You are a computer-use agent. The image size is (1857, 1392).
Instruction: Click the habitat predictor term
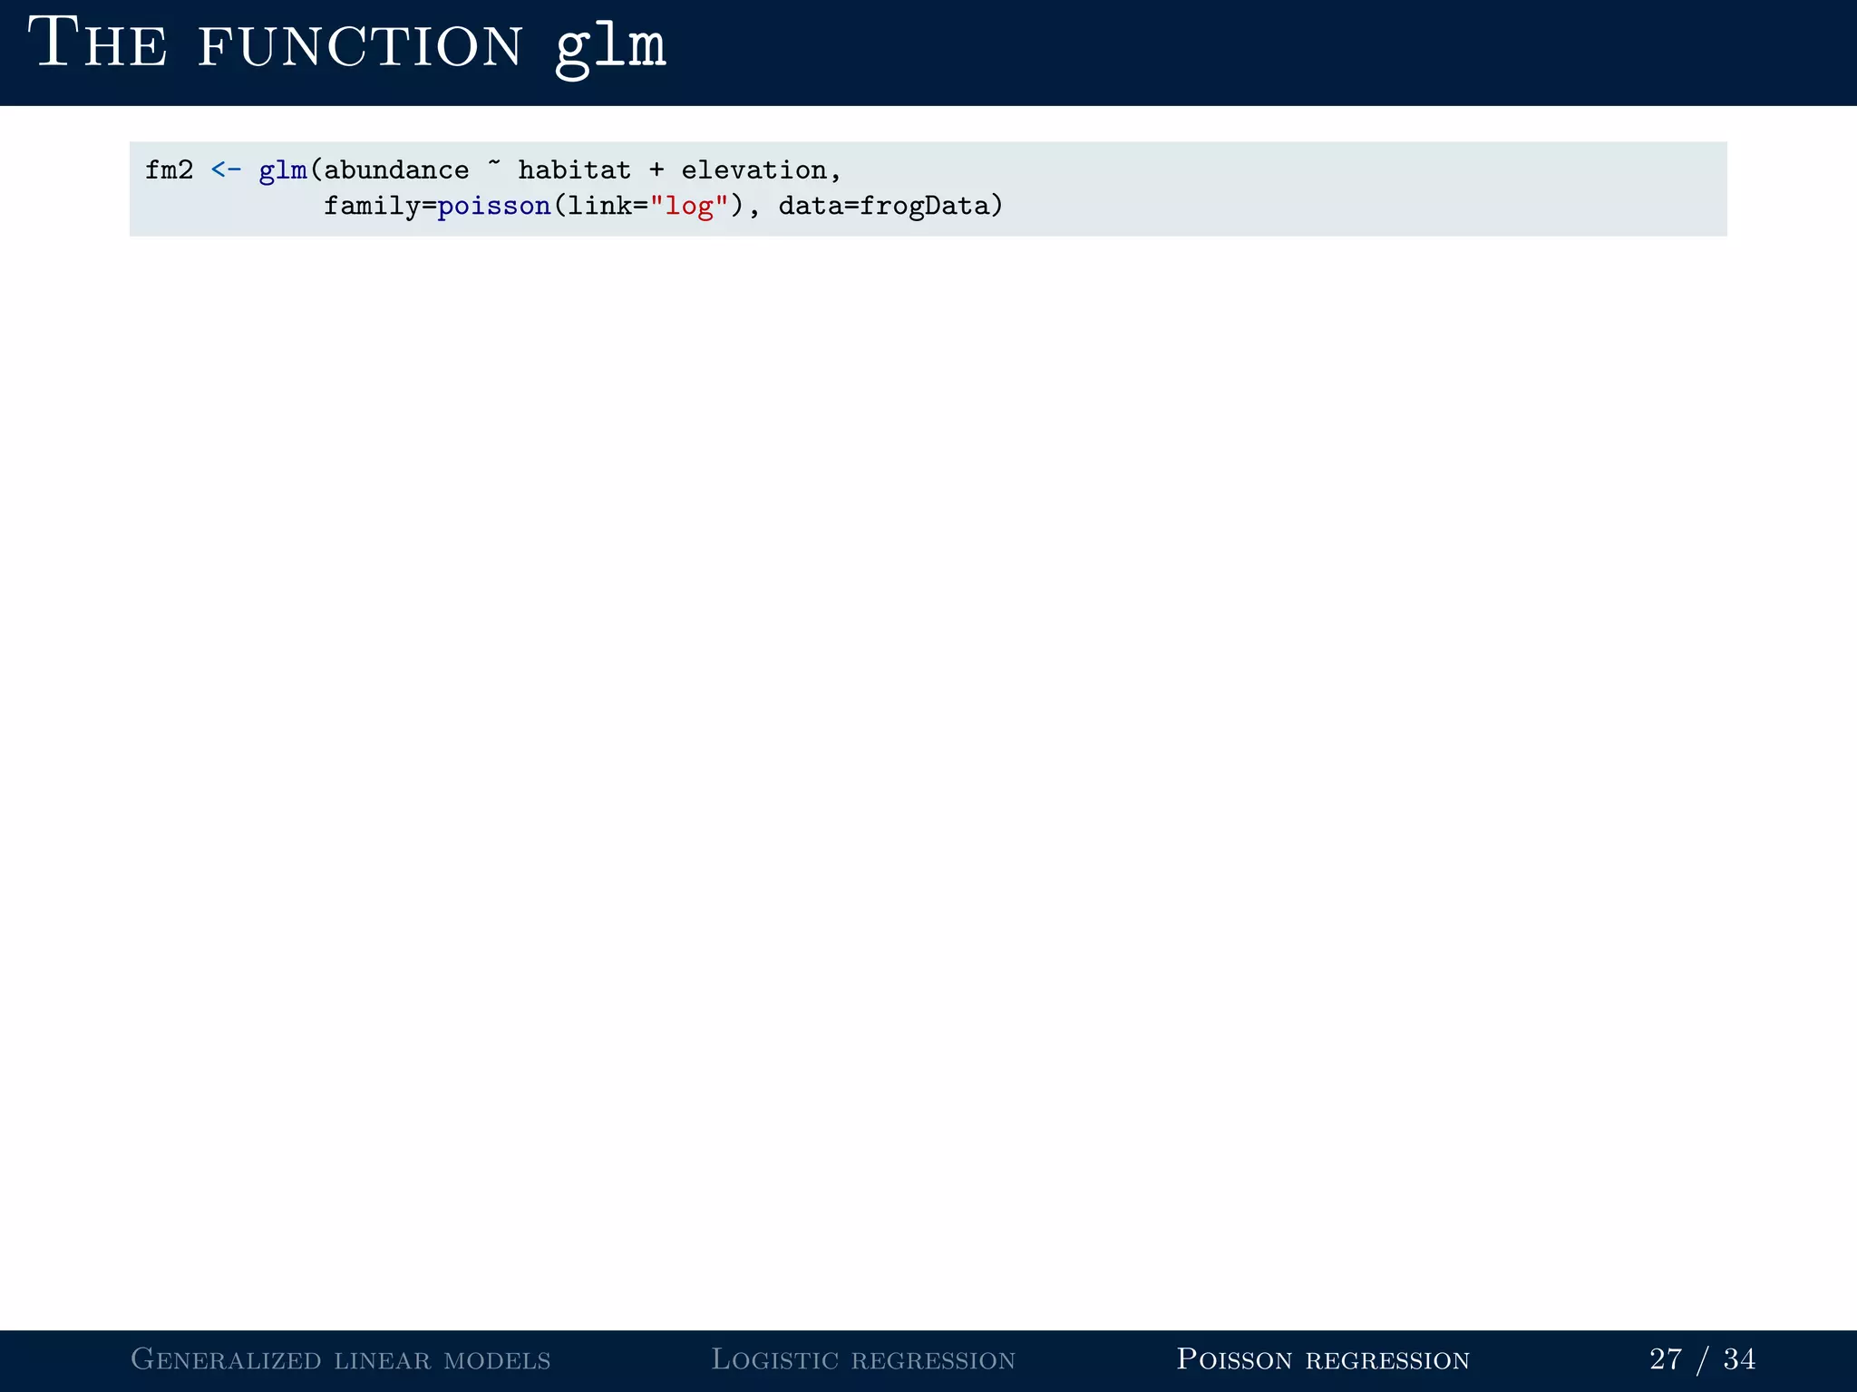(x=574, y=170)
